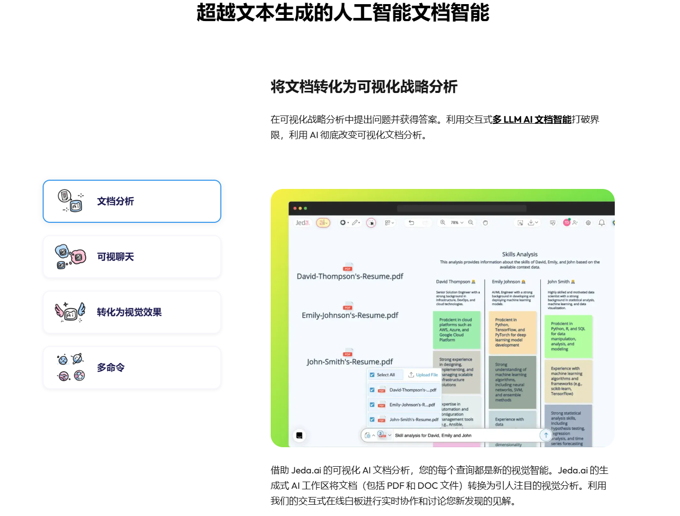Screen dimensions: 680x516
Task: Click the green Proficient in cloud platforms note
Action: tap(457, 330)
